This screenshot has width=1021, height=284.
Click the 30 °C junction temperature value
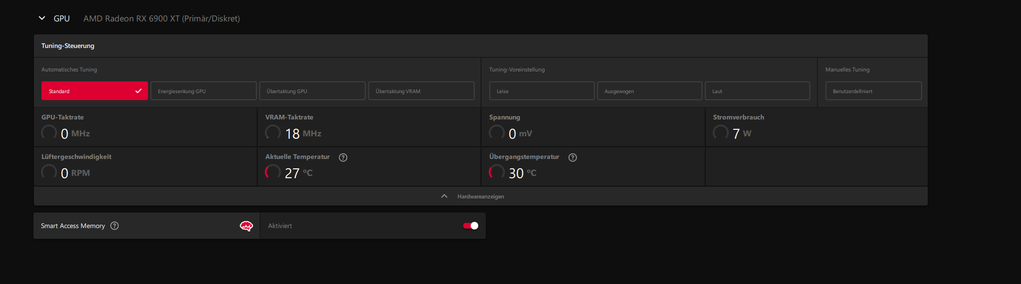tap(523, 173)
